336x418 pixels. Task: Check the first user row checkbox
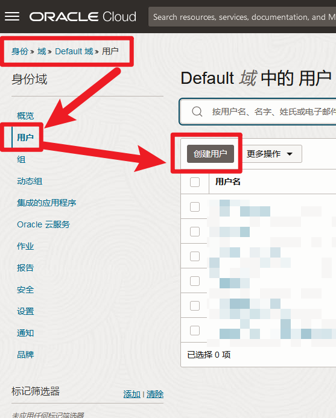(195, 207)
